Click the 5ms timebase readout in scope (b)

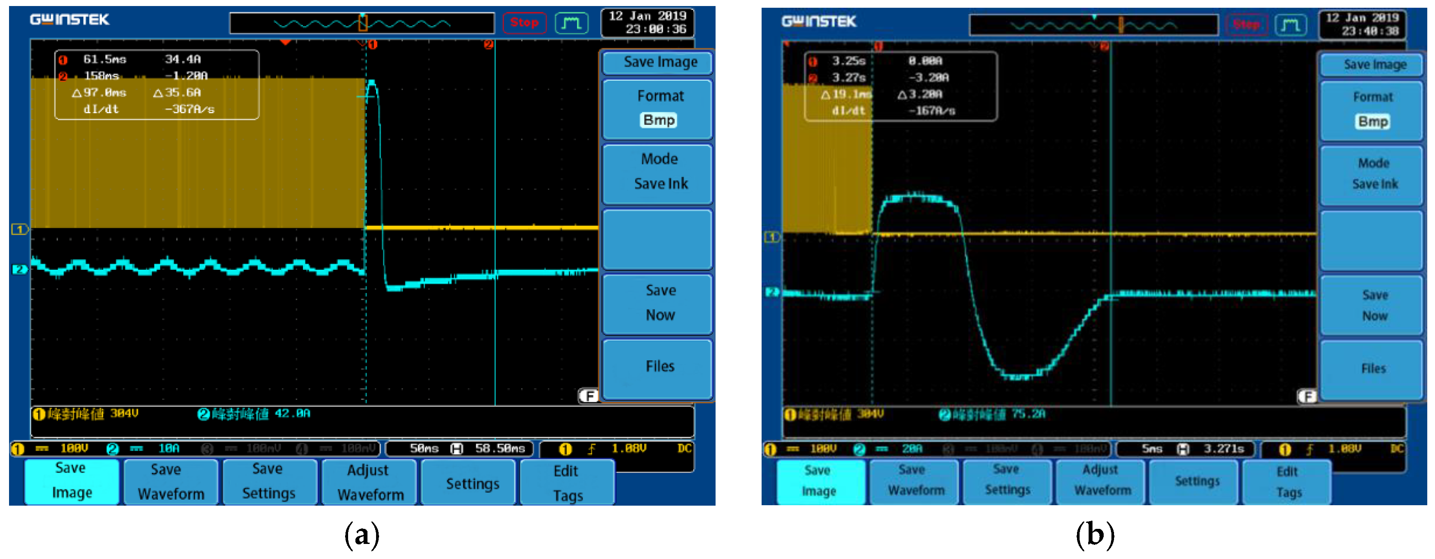(1152, 449)
